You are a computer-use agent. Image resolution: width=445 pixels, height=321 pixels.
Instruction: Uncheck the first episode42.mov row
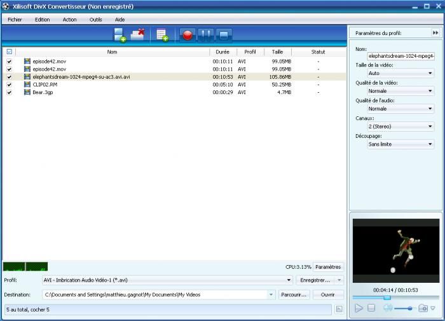(x=10, y=61)
